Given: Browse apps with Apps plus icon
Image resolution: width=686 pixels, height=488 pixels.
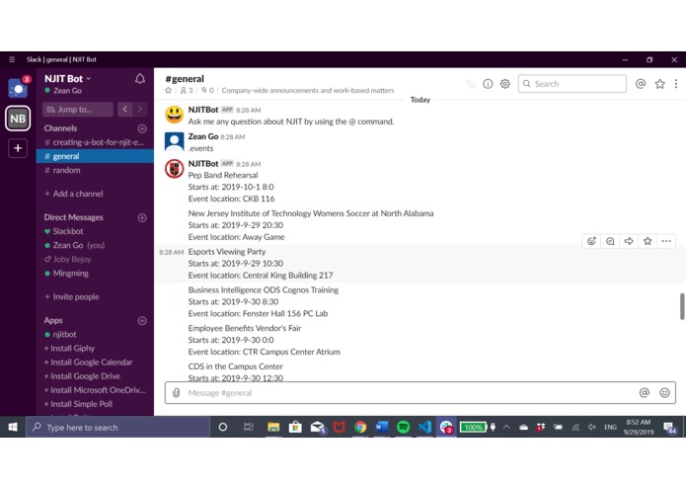Looking at the screenshot, I should (142, 321).
